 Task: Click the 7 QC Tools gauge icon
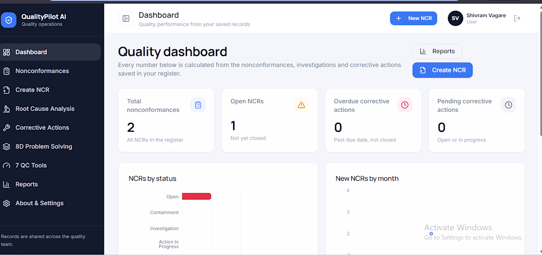click(6, 166)
